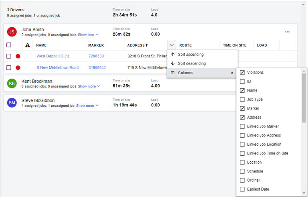
Task: Uncheck the Violations column checkbox
Action: [x=242, y=73]
